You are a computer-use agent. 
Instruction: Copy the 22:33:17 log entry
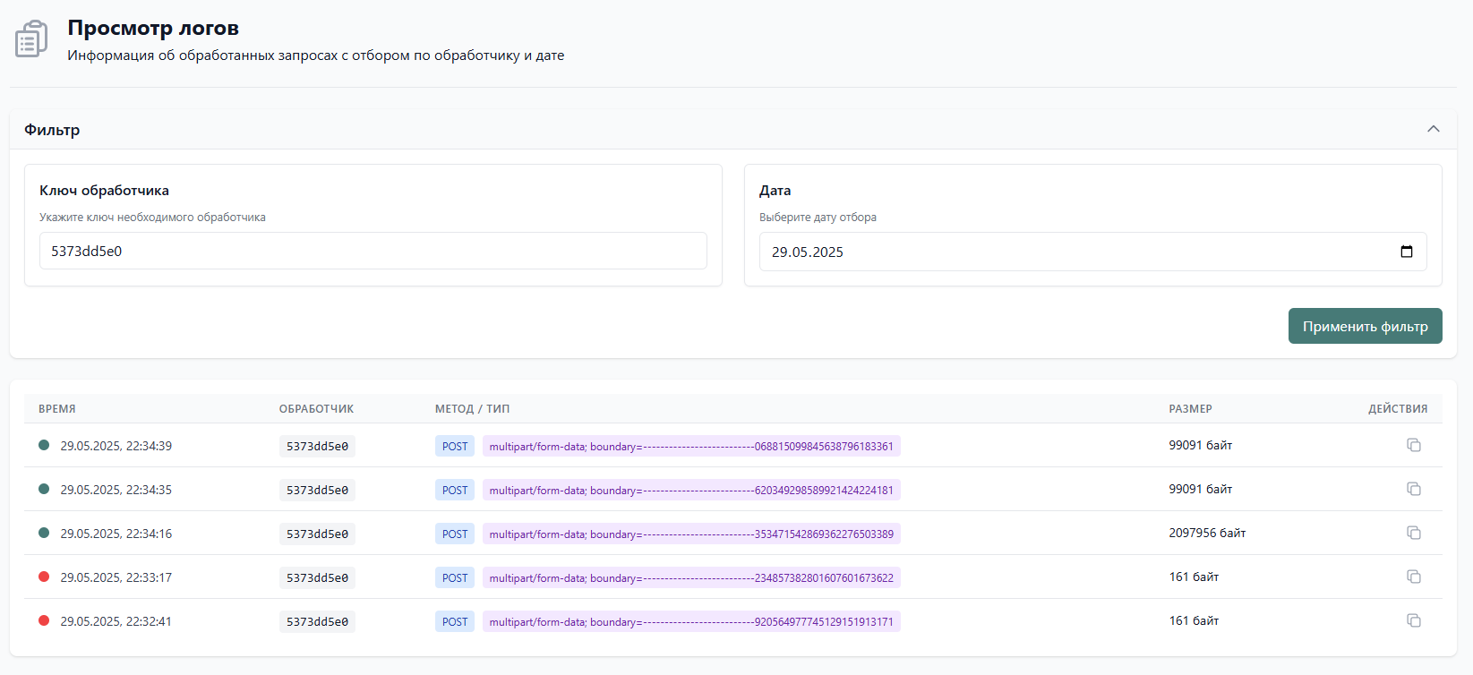pyautogui.click(x=1414, y=577)
